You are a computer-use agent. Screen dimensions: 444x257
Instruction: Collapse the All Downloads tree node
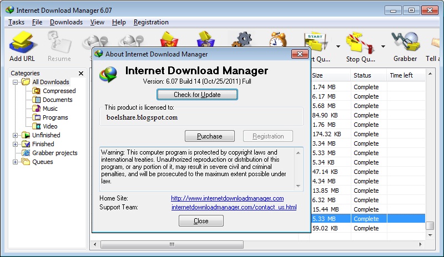pyautogui.click(x=16, y=82)
